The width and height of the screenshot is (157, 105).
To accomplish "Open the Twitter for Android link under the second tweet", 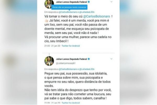I will (71, 103).
